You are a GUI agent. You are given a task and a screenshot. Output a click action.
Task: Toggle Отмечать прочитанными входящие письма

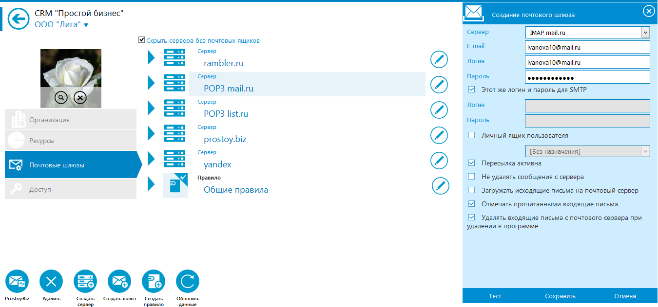471,204
